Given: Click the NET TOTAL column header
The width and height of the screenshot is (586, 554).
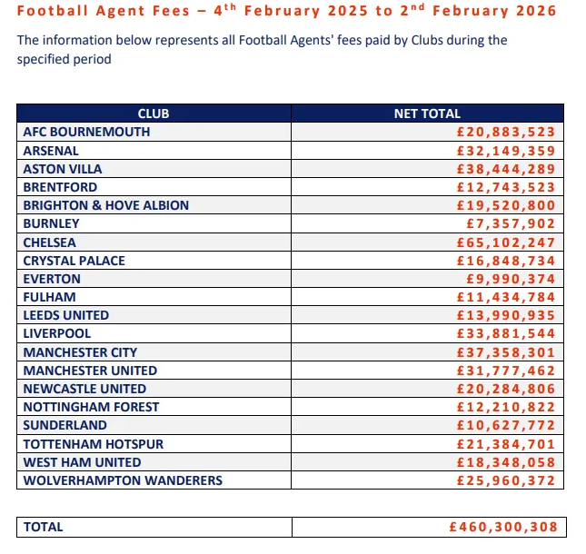Looking at the screenshot, I should [427, 114].
